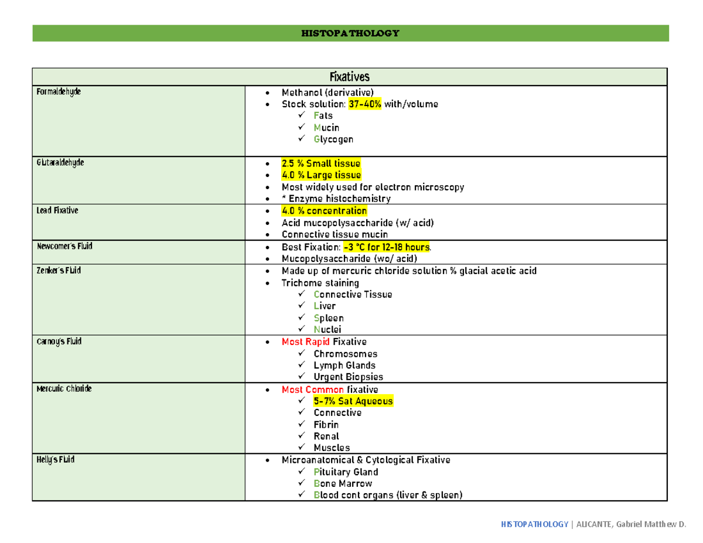The height and width of the screenshot is (543, 703).
Task: Click the 'Lymph Glands' checklist item
Action: coord(345,366)
